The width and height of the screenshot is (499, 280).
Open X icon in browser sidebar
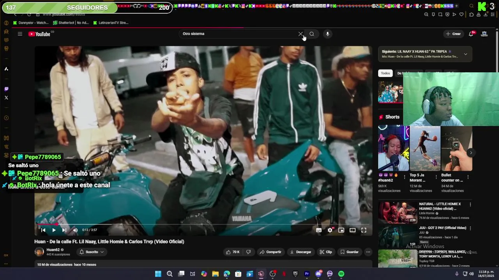6,98
